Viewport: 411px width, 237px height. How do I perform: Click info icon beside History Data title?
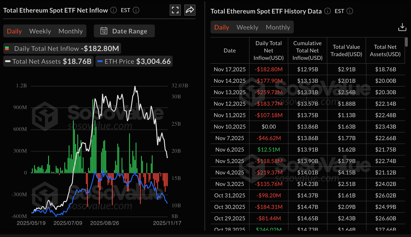coord(327,11)
